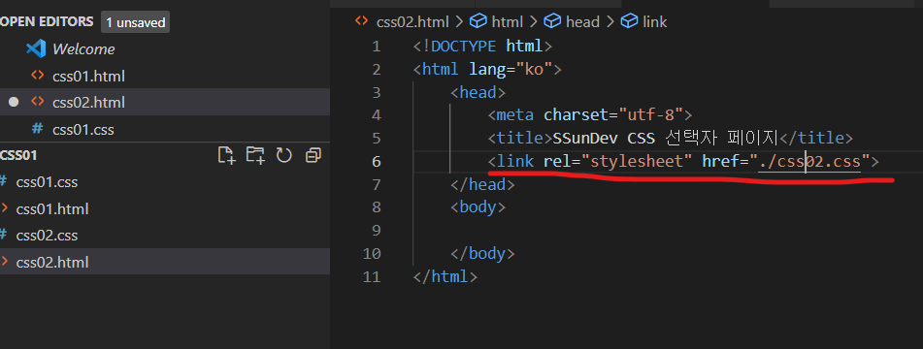
Task: Collapse all folders icon in explorer
Action: click(313, 155)
